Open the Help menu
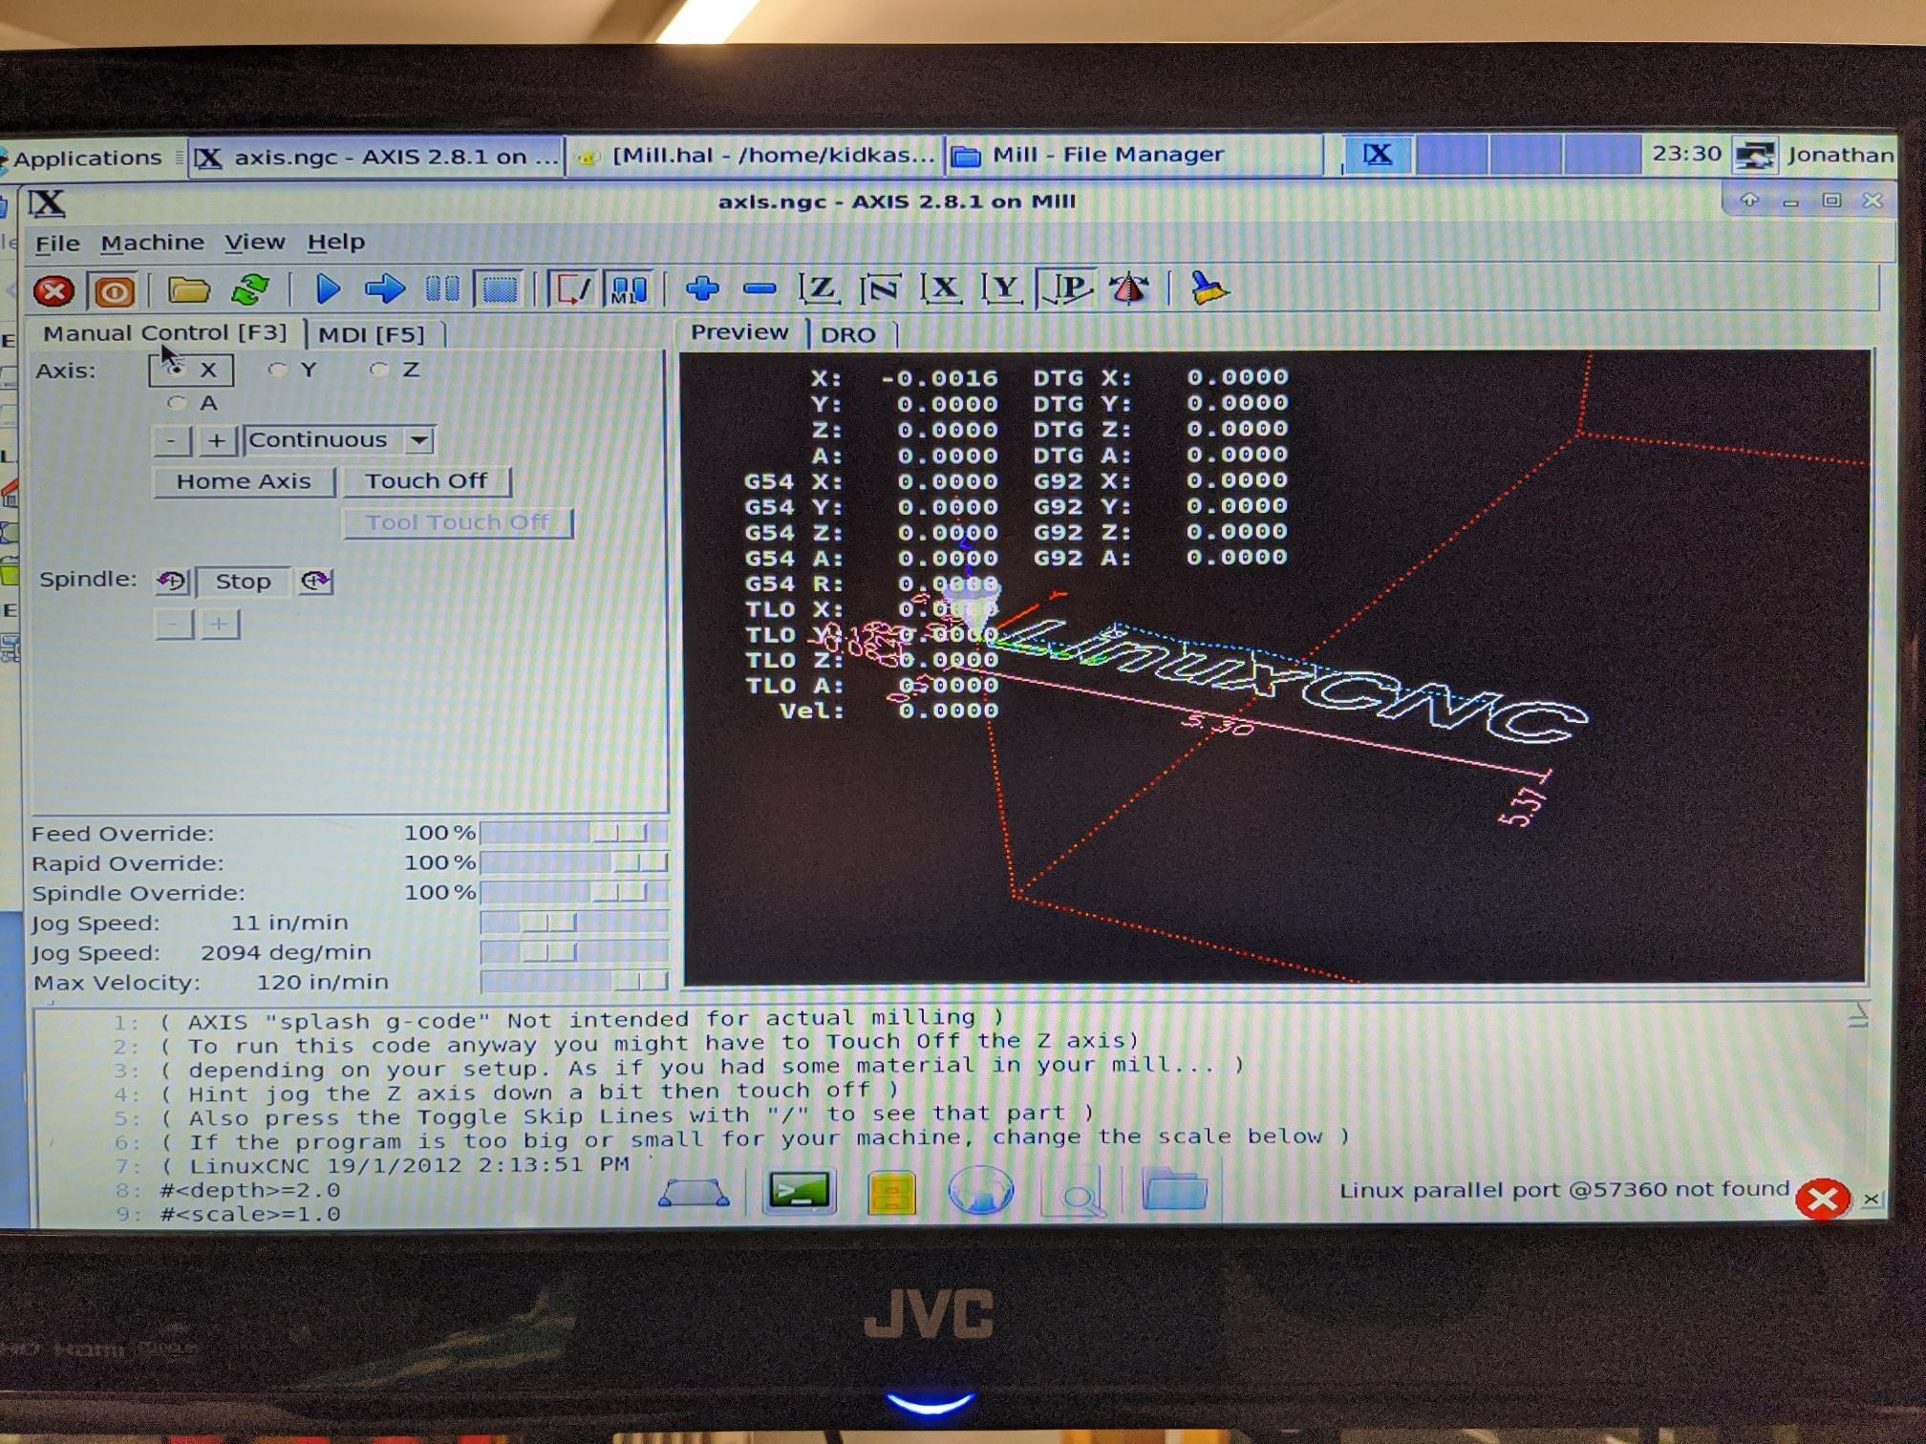Screen dimensions: 1926x1444 point(335,243)
